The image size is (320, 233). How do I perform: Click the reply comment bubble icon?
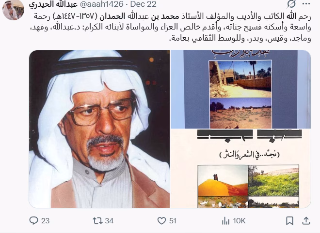(33, 220)
